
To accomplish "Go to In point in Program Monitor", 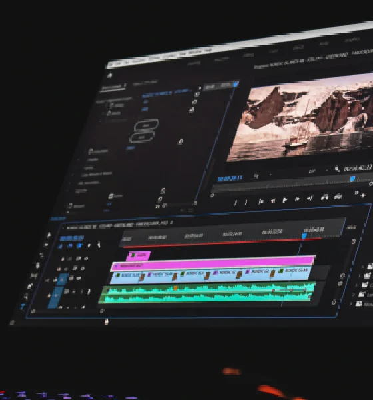I will (x=261, y=201).
